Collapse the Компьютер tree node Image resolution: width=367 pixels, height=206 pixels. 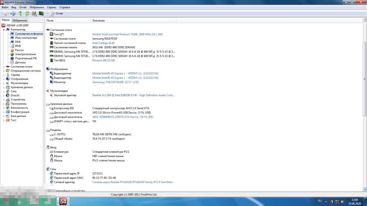(x=4, y=30)
